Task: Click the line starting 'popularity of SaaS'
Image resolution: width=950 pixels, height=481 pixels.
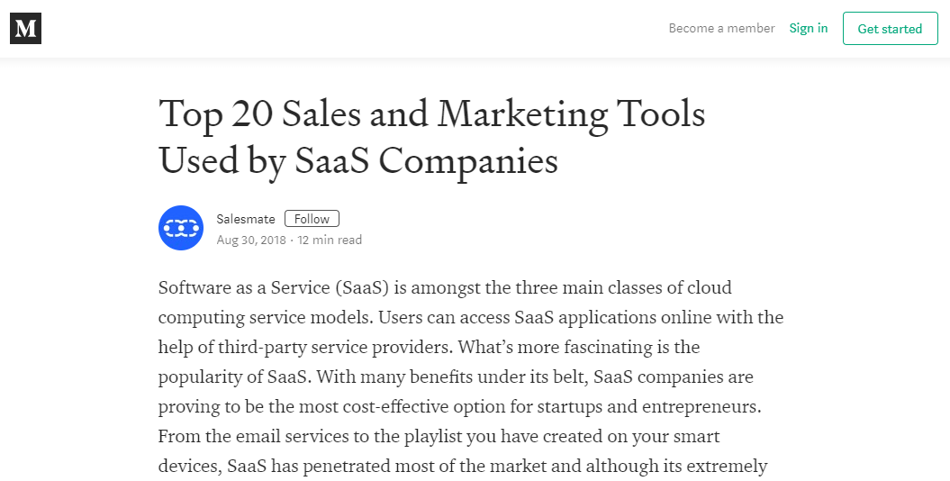Action: tap(456, 377)
